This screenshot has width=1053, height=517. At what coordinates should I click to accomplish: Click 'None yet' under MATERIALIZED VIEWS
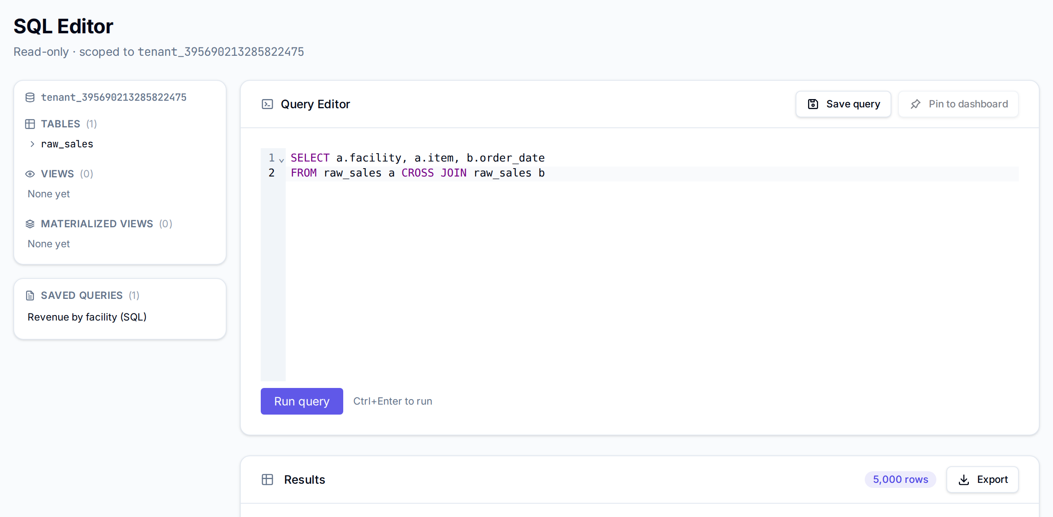[x=49, y=244]
